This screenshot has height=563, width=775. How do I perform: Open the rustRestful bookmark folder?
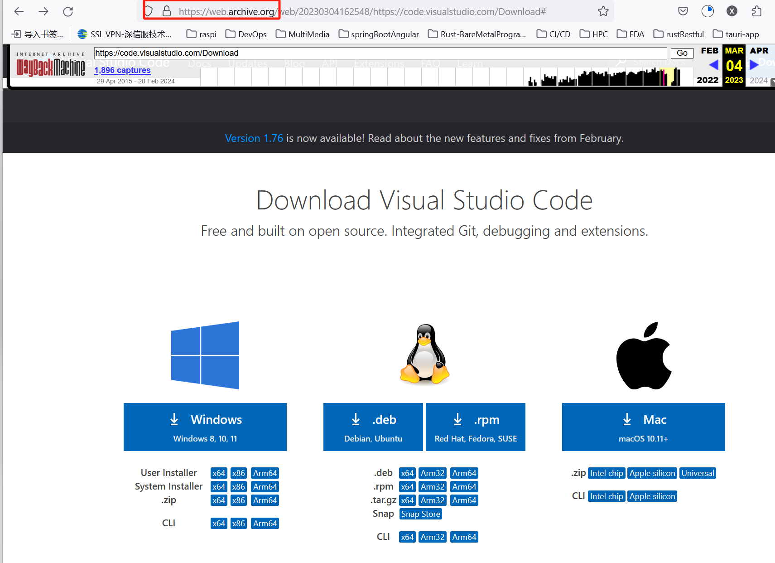click(x=679, y=34)
